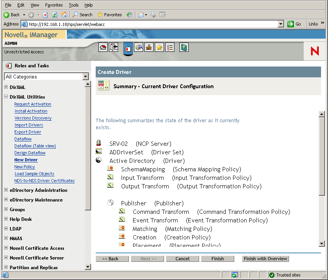Open the Configure desk icon in iManager
The width and height of the screenshot is (328, 280).
coord(149,47)
